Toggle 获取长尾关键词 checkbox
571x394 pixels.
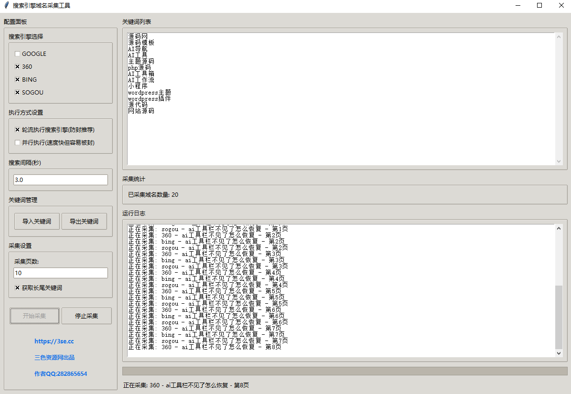(18, 288)
